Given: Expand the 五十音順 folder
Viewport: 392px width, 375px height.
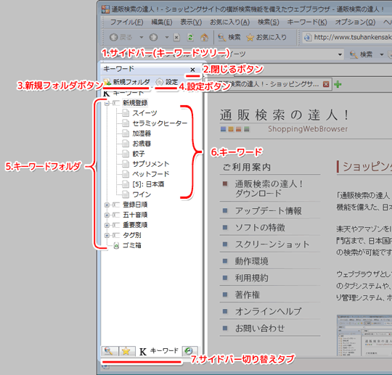Looking at the screenshot, I should click(107, 215).
